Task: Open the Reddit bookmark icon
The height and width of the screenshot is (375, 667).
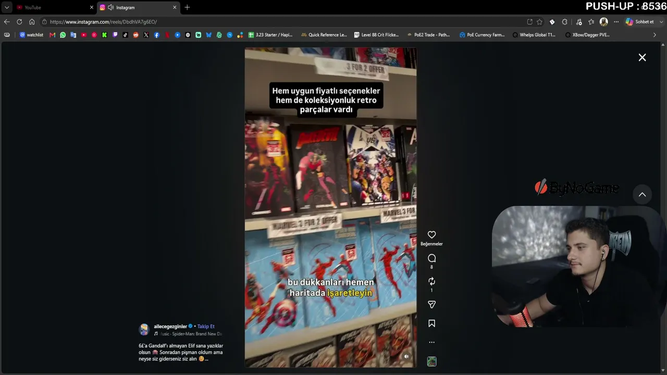Action: (136, 35)
